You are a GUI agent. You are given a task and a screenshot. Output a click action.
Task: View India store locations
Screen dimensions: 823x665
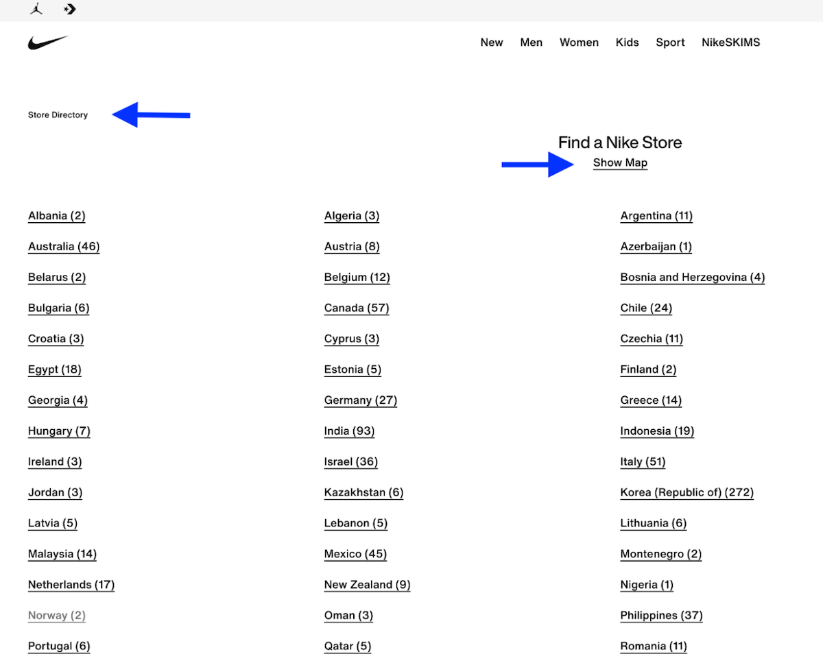point(349,431)
